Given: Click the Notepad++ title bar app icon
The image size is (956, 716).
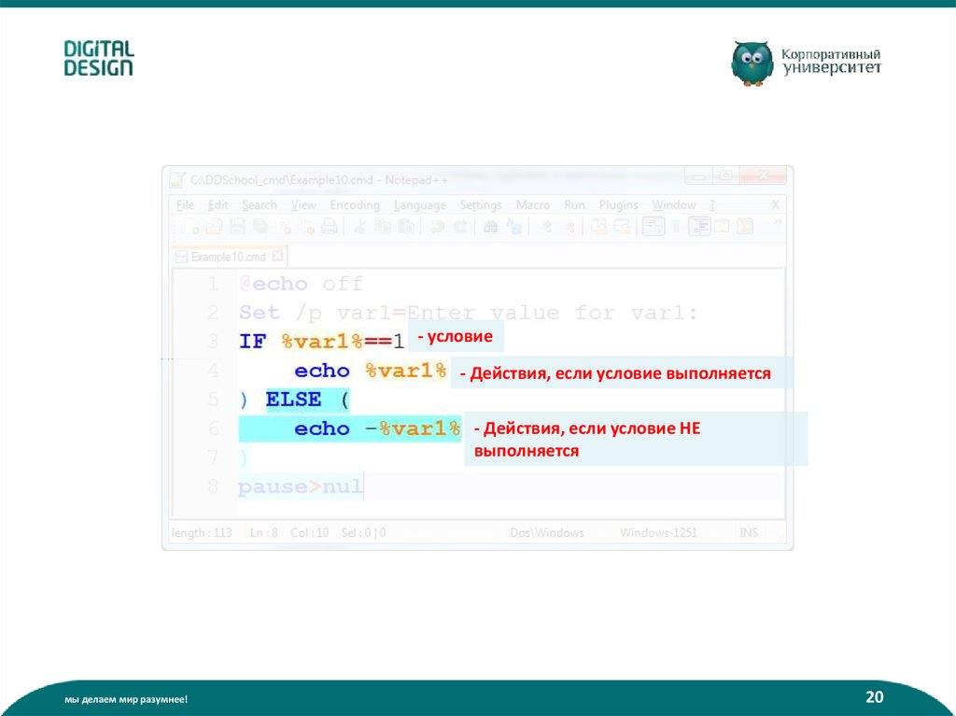Looking at the screenshot, I should (176, 180).
